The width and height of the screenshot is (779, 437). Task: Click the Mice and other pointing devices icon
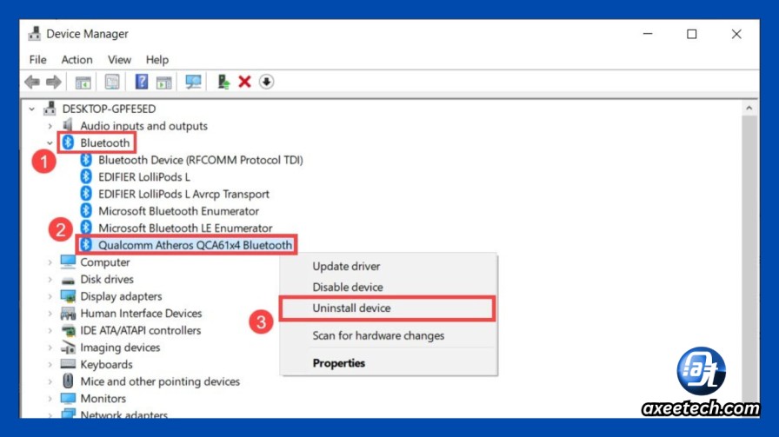pos(68,381)
